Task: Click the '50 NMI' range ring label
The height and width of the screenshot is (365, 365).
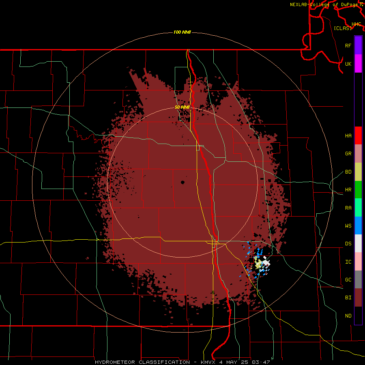Action: (182, 107)
